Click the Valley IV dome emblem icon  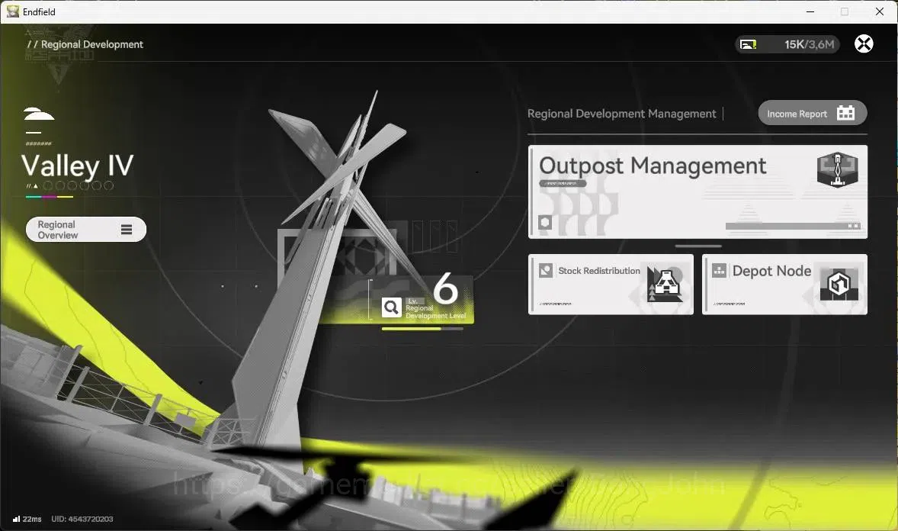tap(39, 114)
